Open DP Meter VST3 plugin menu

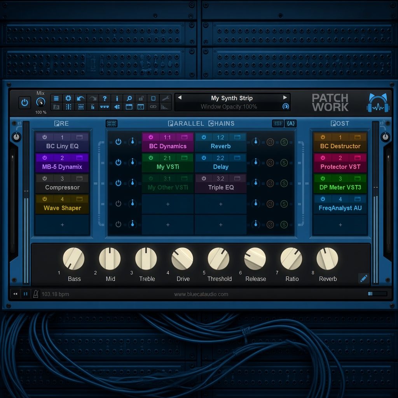pos(340,187)
